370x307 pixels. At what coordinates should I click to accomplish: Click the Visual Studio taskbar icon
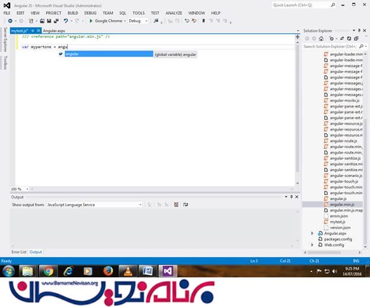tap(168, 271)
